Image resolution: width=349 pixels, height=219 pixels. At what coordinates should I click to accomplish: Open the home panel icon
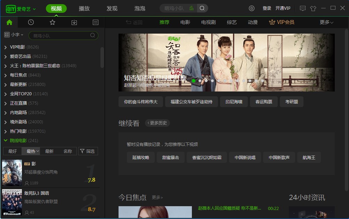click(9, 22)
